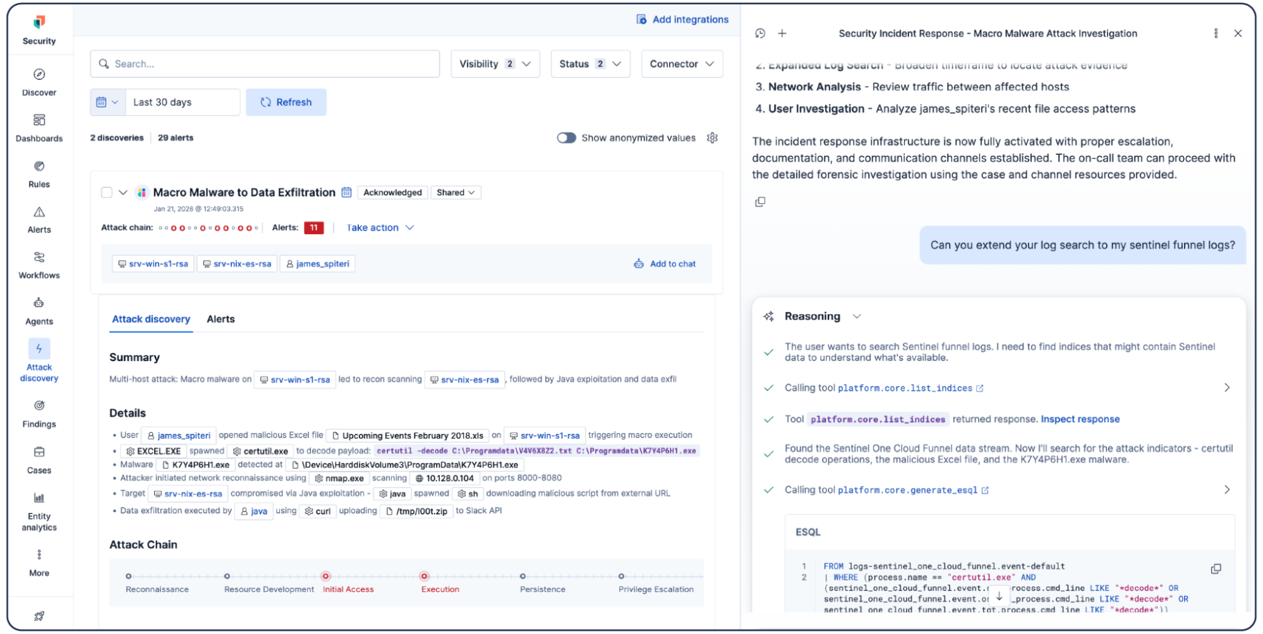Viewport: 1263px width, 634px height.
Task: Expand the Take action menu
Action: 379,227
